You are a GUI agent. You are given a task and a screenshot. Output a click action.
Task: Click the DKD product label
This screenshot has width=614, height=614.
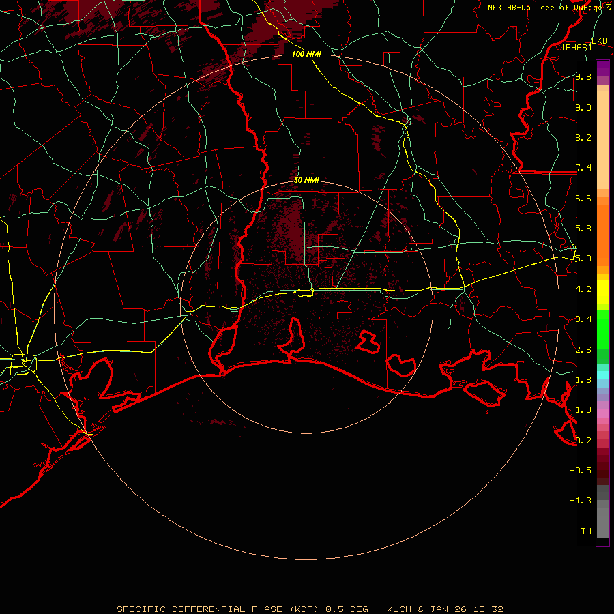tap(600, 41)
